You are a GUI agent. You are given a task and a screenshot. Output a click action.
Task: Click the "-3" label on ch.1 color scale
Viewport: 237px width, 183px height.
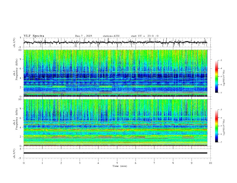coord(221,60)
